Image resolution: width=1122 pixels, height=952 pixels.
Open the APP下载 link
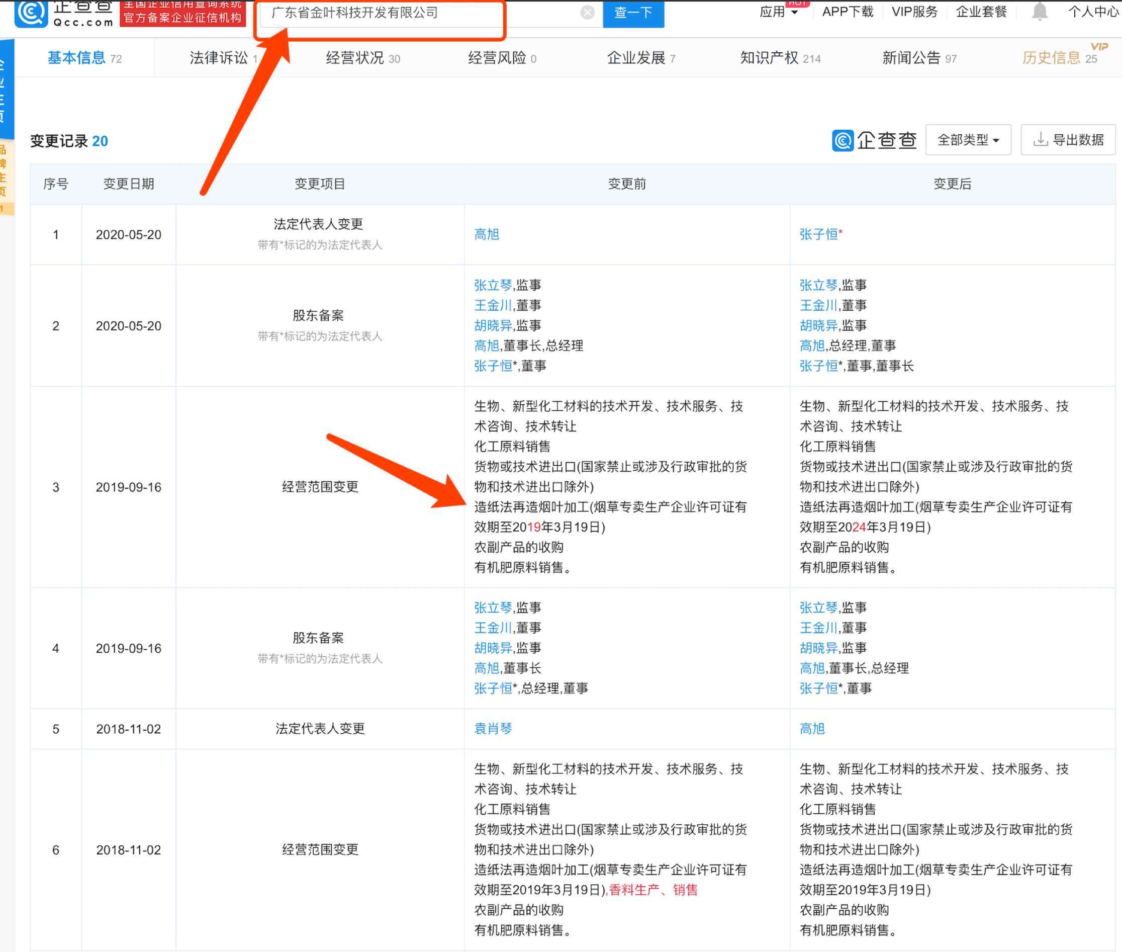coord(847,12)
